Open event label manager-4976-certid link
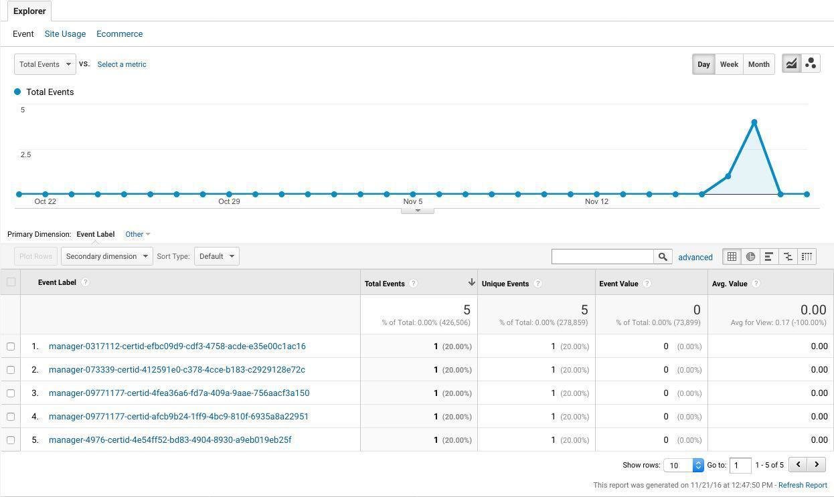This screenshot has height=497, width=834. (x=170, y=440)
